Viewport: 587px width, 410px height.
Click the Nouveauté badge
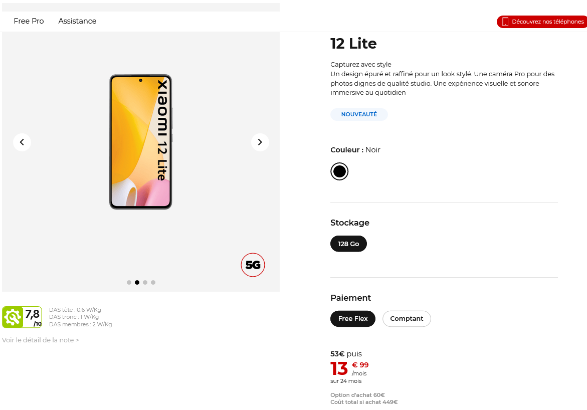359,115
